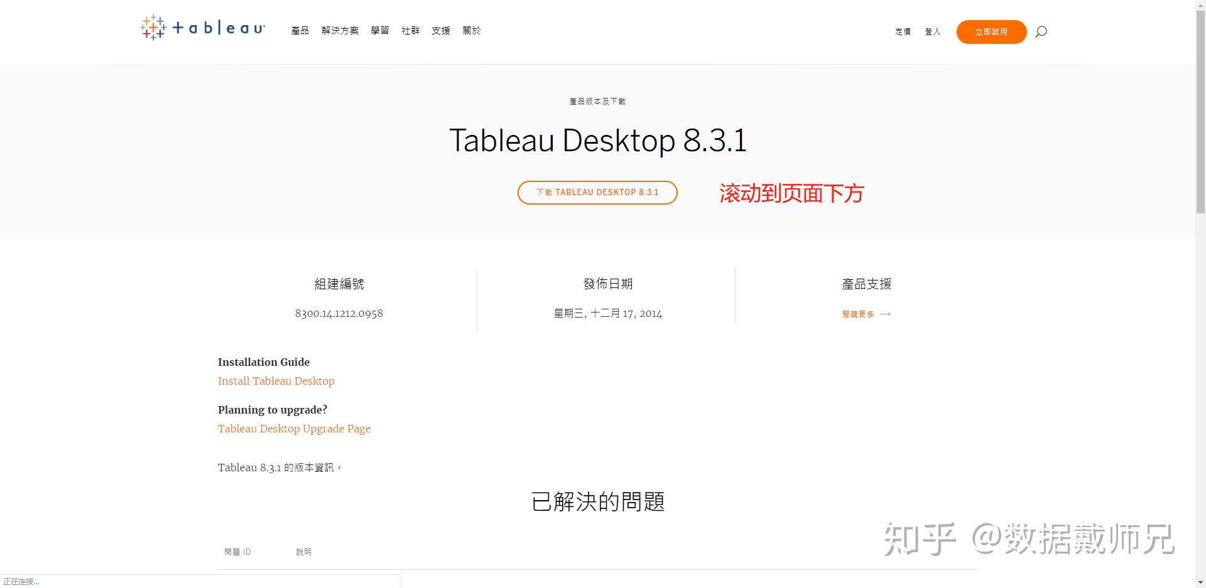
Task: Open the 支援 menu
Action: (x=441, y=31)
